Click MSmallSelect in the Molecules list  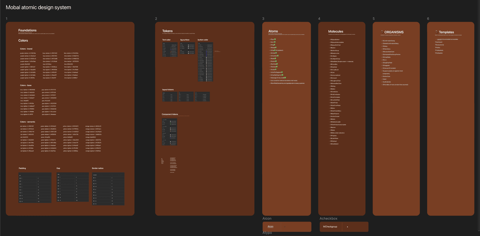point(334,144)
